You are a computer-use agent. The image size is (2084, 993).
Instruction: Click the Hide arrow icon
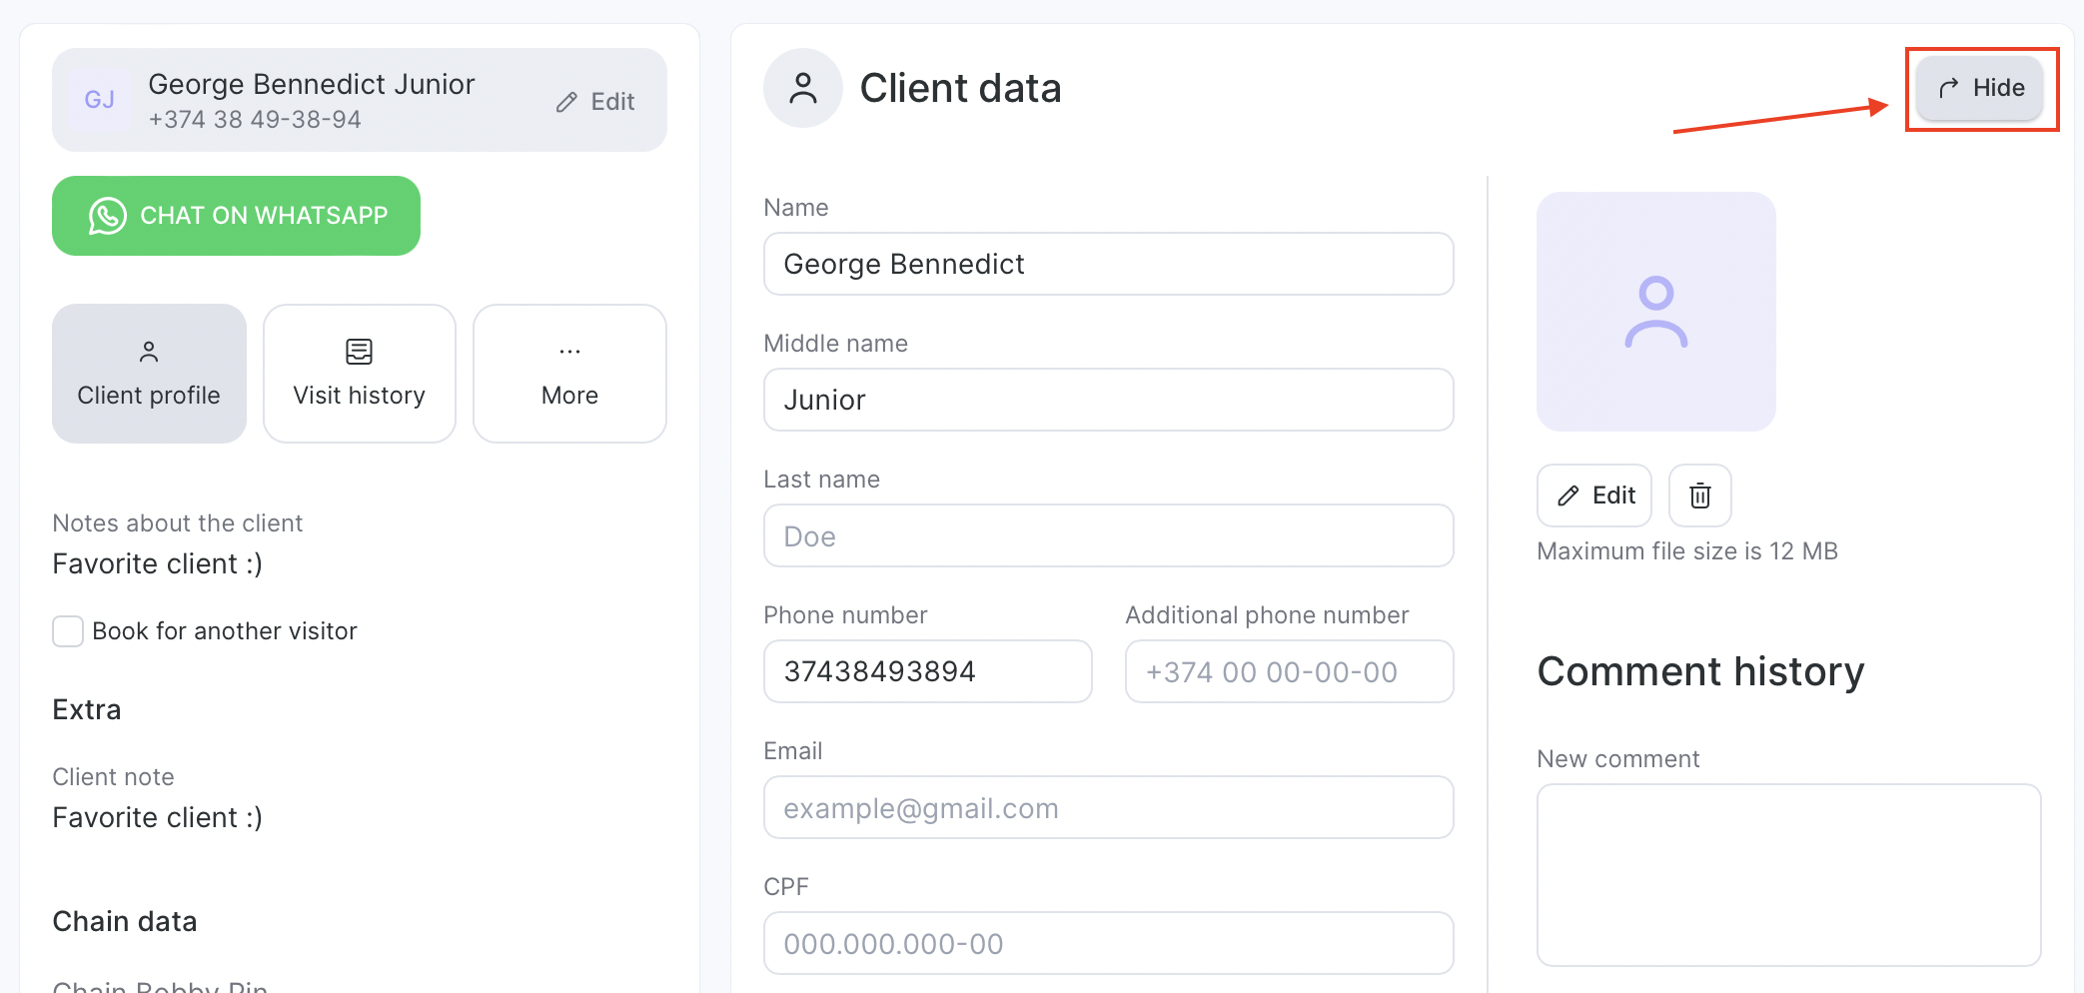coord(1948,88)
